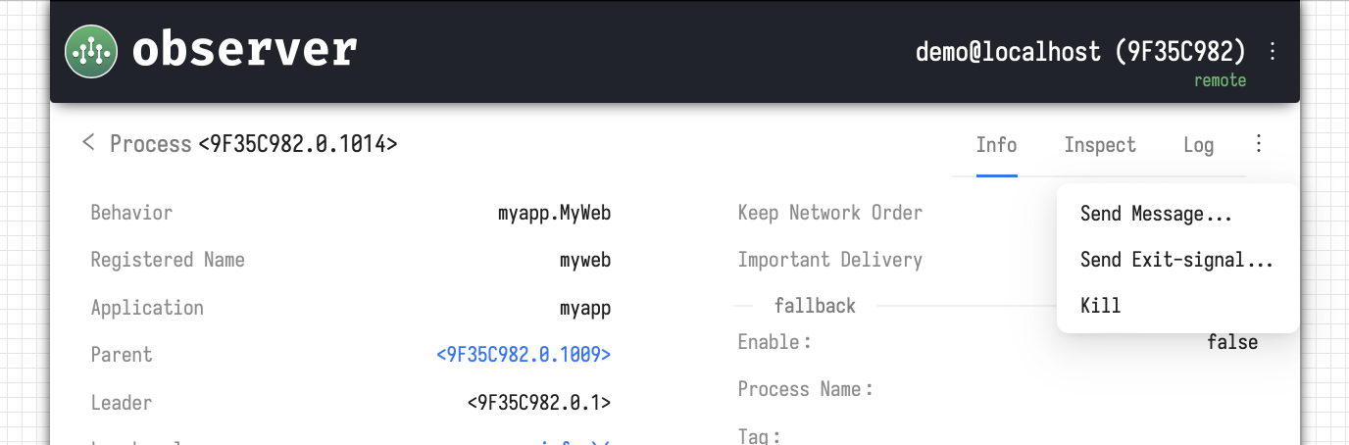This screenshot has width=1349, height=445.
Task: Click the process ID <9F35C982.0.1014> heading
Action: (x=297, y=144)
